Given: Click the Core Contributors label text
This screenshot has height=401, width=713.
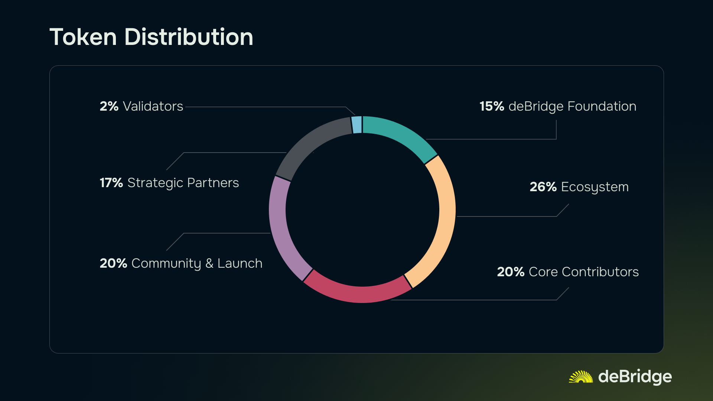Looking at the screenshot, I should (x=583, y=272).
